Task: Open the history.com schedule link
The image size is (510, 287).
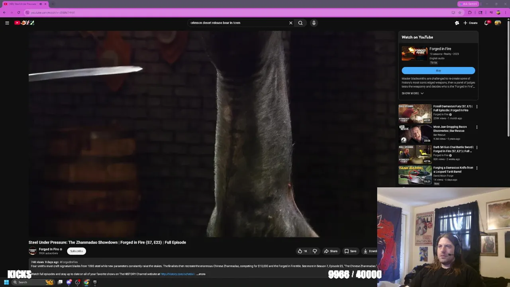Action: pyautogui.click(x=178, y=274)
